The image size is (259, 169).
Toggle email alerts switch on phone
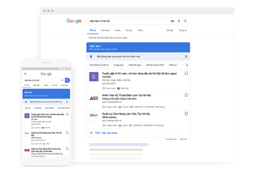[66, 102]
